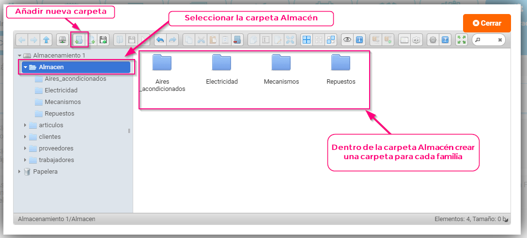Expand the Papelera tree node
Screen dimensions: 527x238
click(x=19, y=172)
